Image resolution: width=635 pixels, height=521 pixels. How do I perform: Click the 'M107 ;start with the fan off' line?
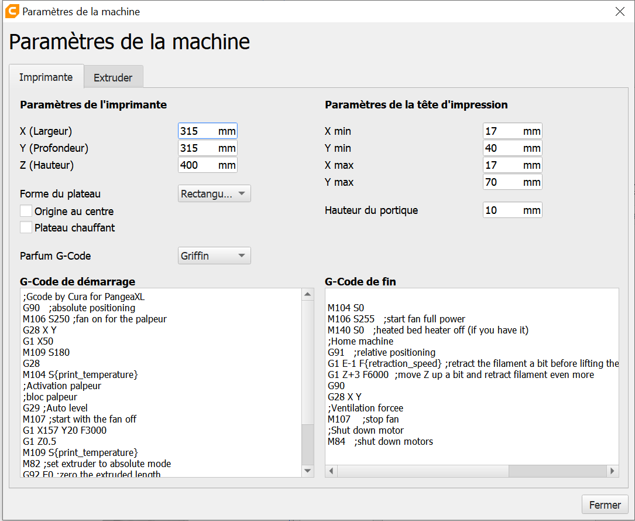(80, 419)
